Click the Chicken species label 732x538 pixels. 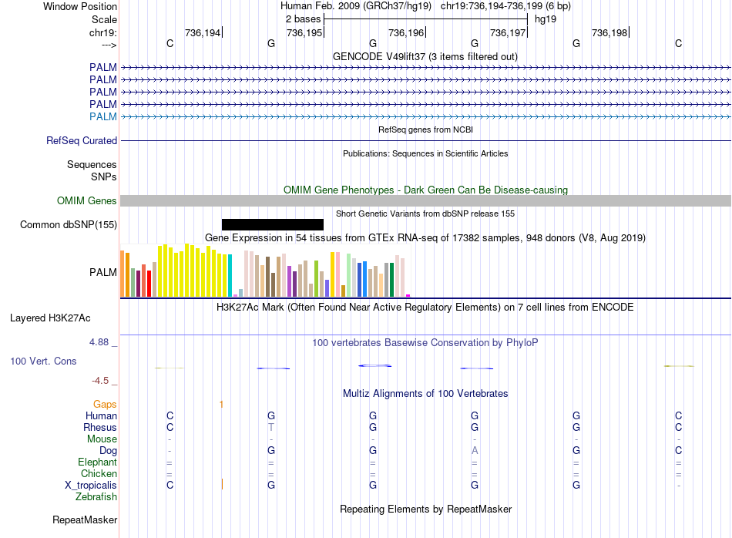click(x=99, y=473)
